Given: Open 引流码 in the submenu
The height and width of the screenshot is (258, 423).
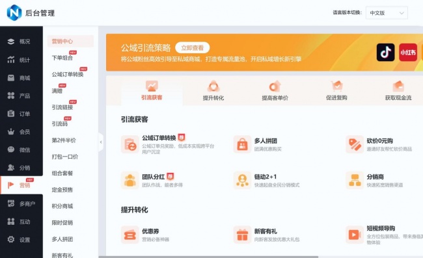Looking at the screenshot, I should coord(60,123).
